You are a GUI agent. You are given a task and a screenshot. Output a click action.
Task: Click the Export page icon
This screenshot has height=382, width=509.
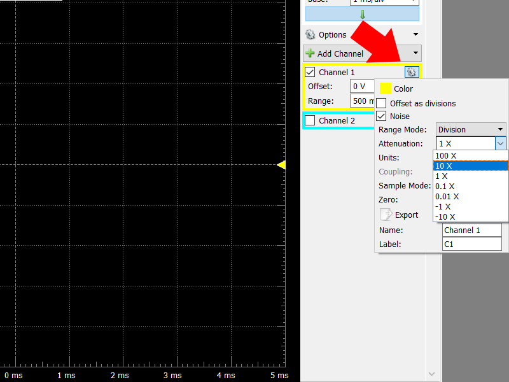coord(386,215)
